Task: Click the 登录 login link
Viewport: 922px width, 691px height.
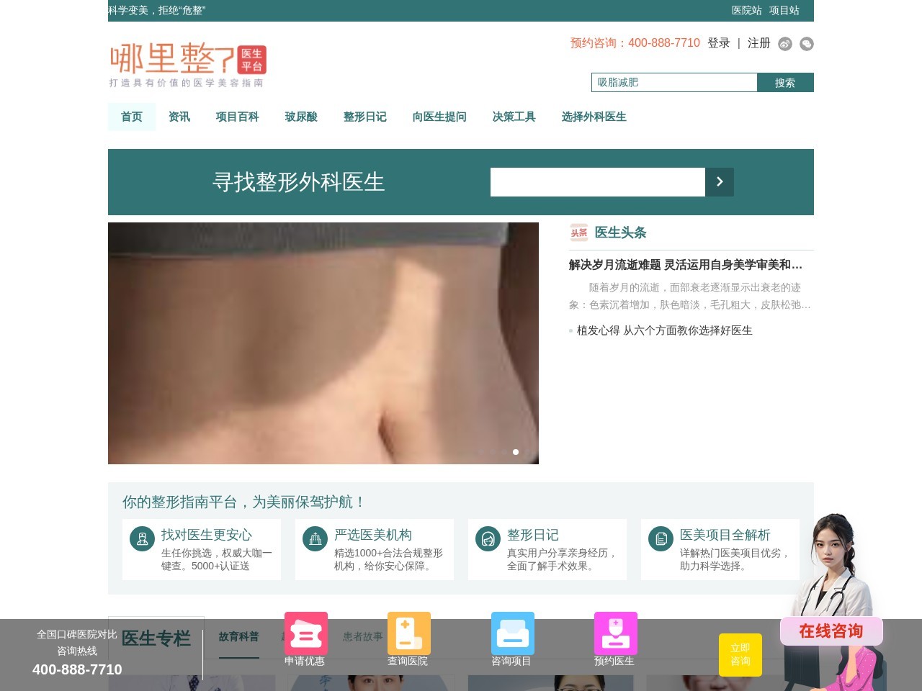Action: point(718,43)
